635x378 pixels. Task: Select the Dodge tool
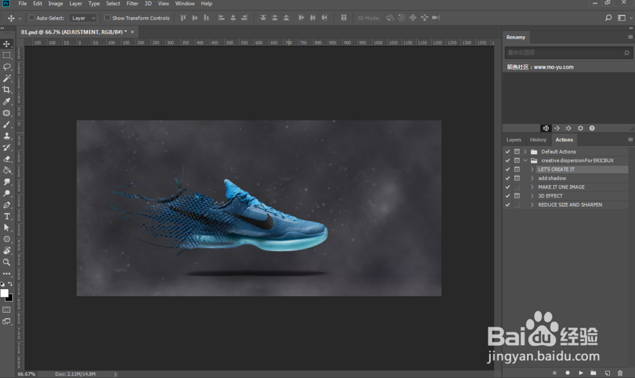coord(6,193)
